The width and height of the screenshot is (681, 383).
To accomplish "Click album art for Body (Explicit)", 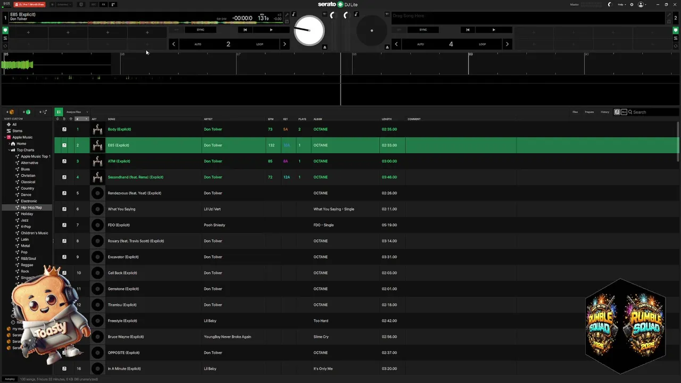I will point(97,129).
